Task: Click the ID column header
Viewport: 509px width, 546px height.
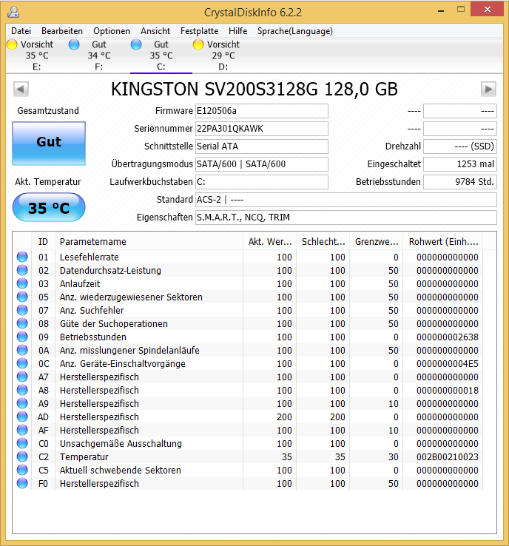Action: click(43, 242)
